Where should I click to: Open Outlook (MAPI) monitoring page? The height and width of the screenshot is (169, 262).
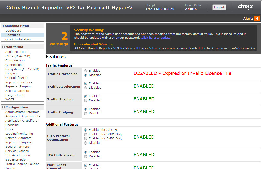16,78
